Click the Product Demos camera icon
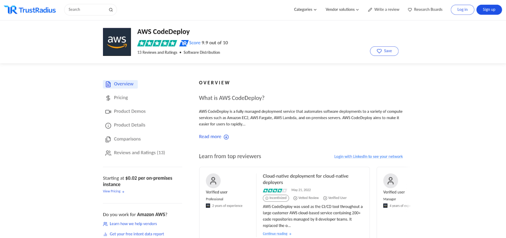The image size is (506, 238). pyautogui.click(x=108, y=111)
